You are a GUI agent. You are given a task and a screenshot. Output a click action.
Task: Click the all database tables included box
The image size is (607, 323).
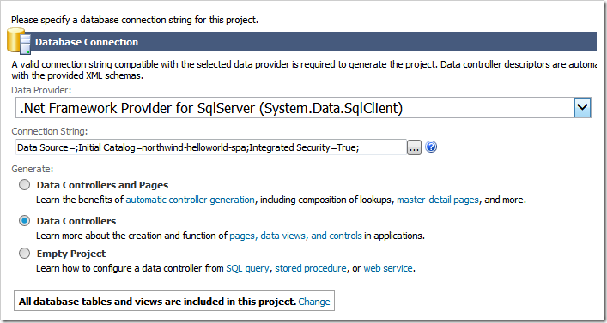174,301
